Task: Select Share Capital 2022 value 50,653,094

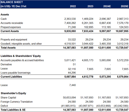Action: tap(69, 98)
